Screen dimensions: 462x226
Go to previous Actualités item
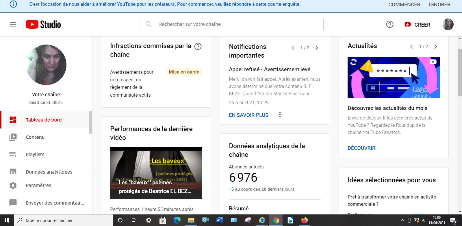[x=412, y=47]
